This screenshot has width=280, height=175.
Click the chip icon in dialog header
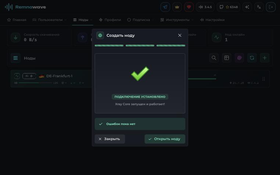(x=100, y=35)
